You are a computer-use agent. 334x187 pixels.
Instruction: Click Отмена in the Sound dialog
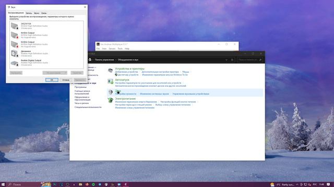click(x=66, y=80)
